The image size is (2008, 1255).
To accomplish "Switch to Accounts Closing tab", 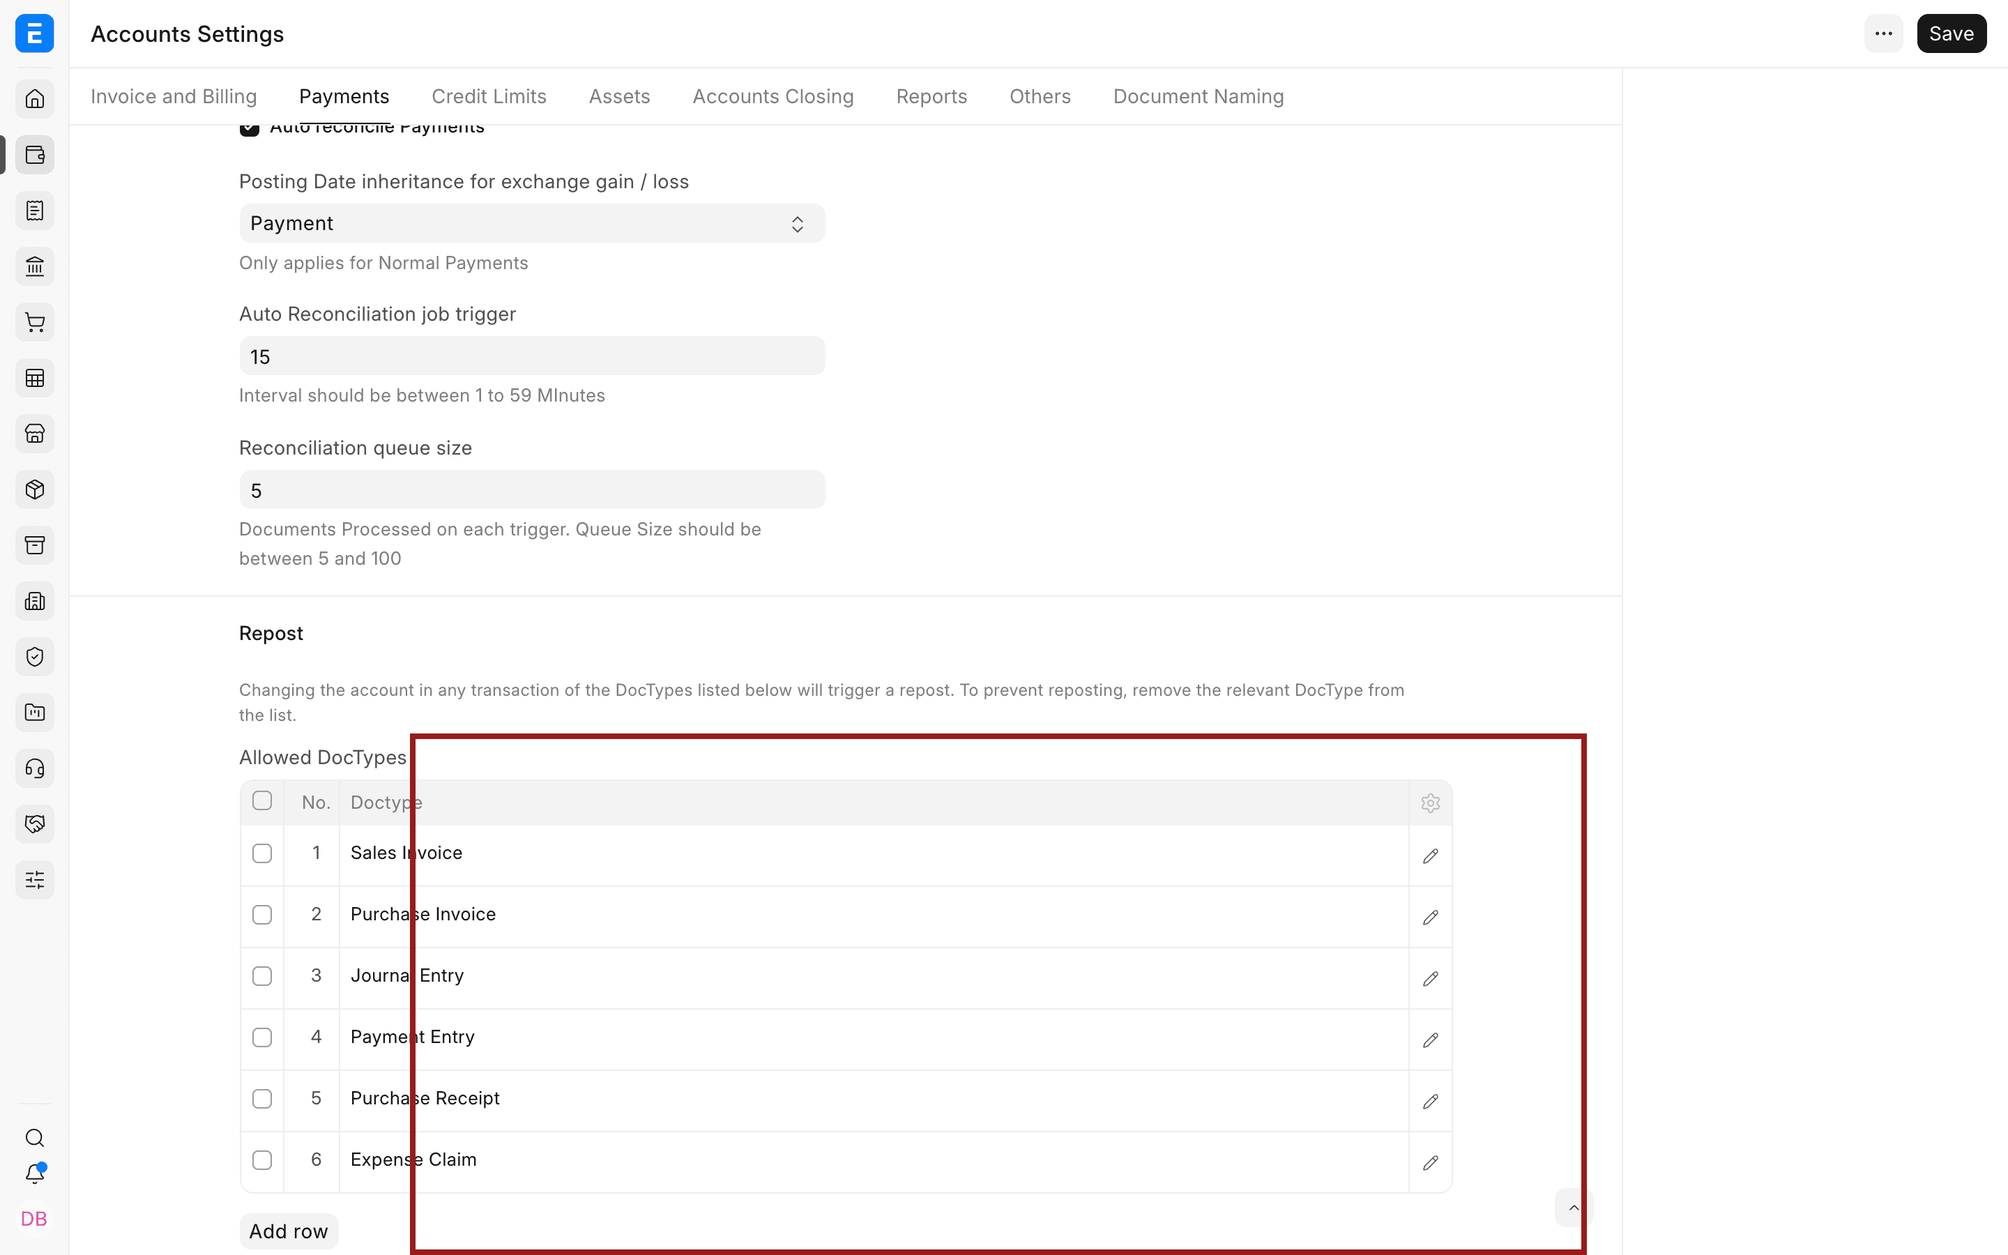I will point(773,96).
